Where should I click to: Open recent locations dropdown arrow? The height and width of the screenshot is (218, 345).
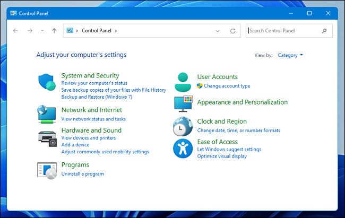coord(42,31)
